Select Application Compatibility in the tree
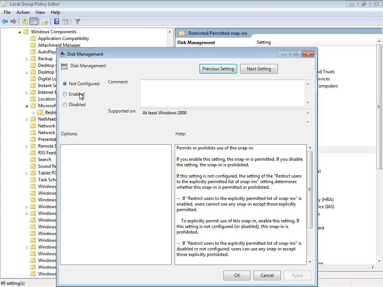Image resolution: width=383 pixels, height=287 pixels. (x=64, y=38)
